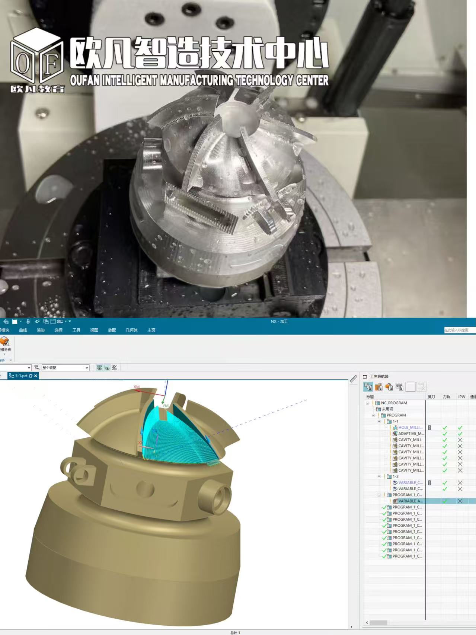Switch to Machine Tool View icon
Image resolution: width=476 pixels, height=635 pixels.
[378, 387]
